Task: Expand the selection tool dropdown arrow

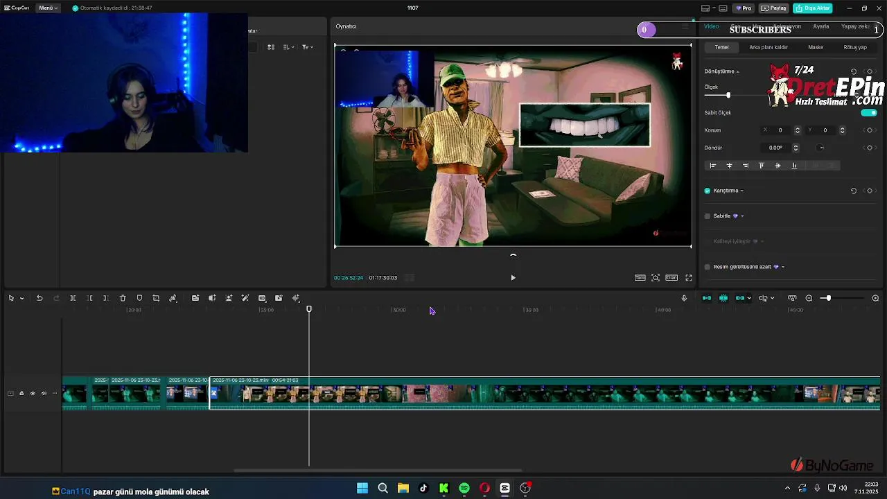Action: point(22,299)
